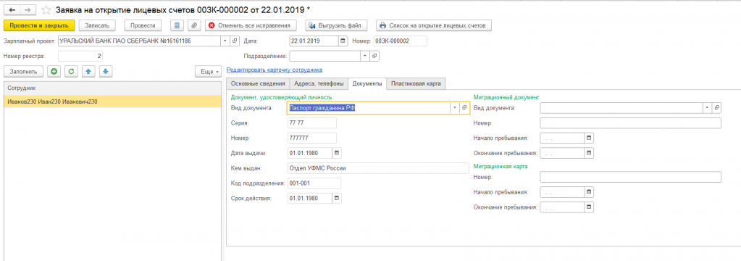Screen dimensions: 741x261
Task: Click the document Дата 22.01.2019 field
Action: click(x=314, y=41)
